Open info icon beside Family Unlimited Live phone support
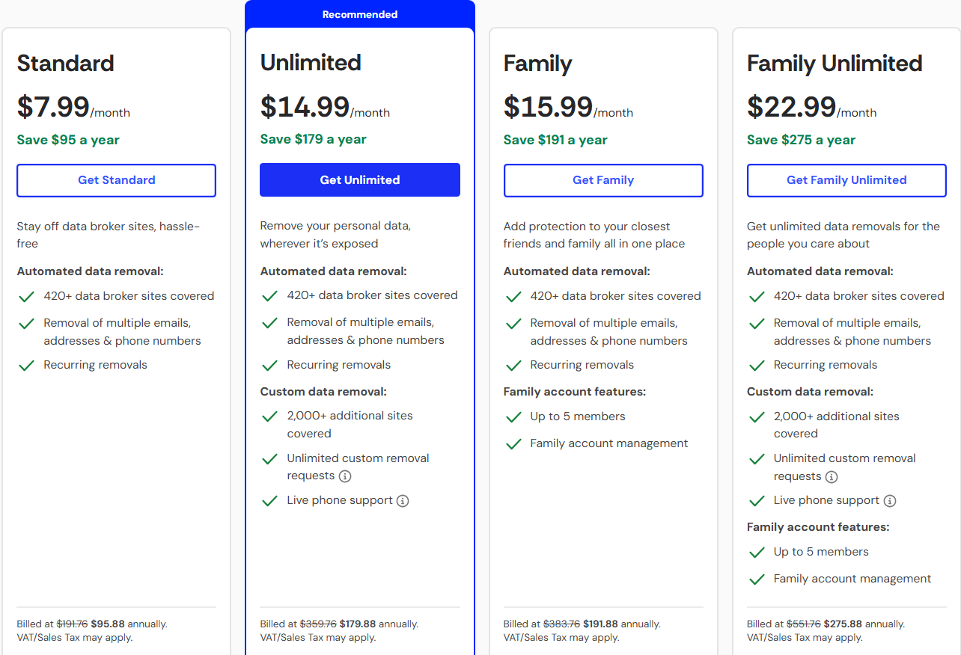This screenshot has height=655, width=961. coord(890,501)
